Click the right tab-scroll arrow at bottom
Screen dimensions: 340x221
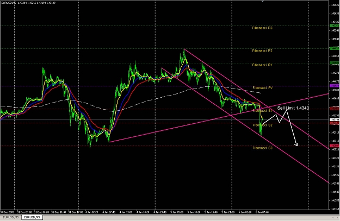337,217
